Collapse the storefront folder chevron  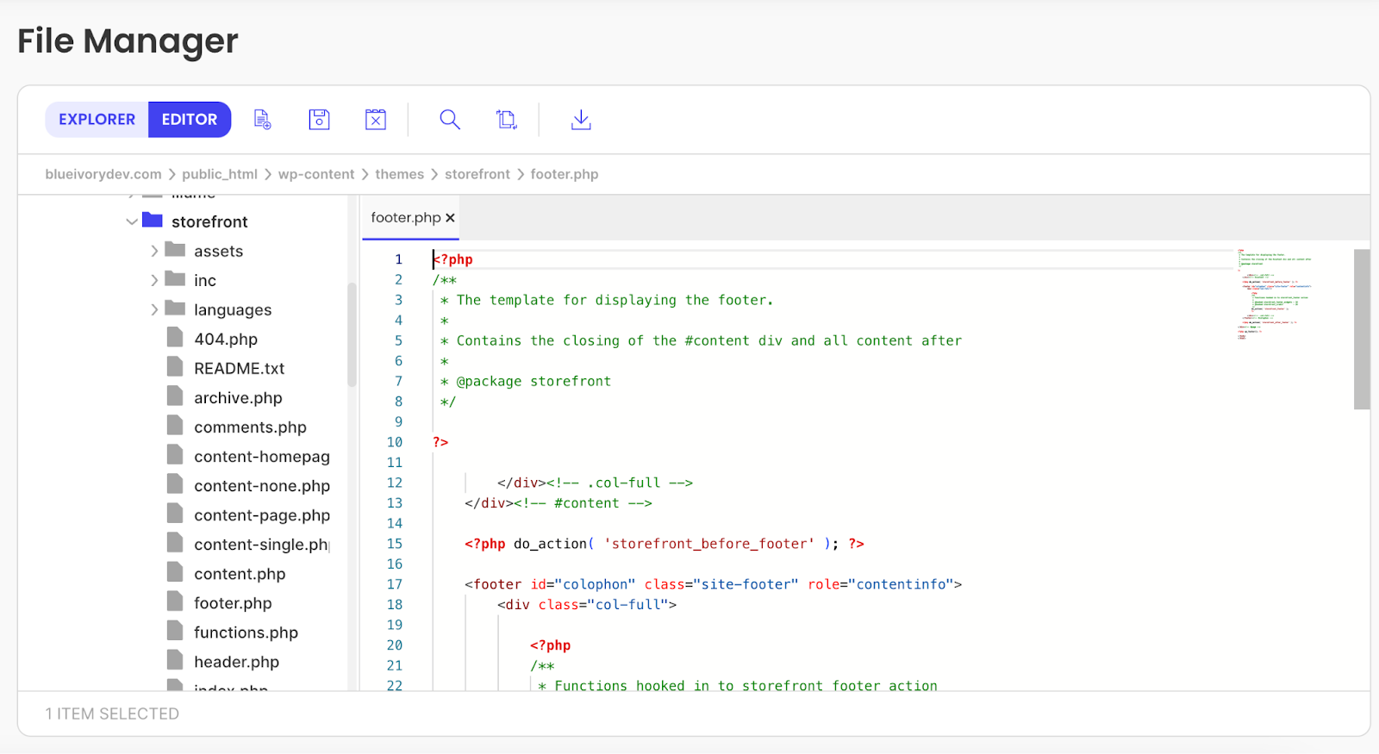click(132, 221)
